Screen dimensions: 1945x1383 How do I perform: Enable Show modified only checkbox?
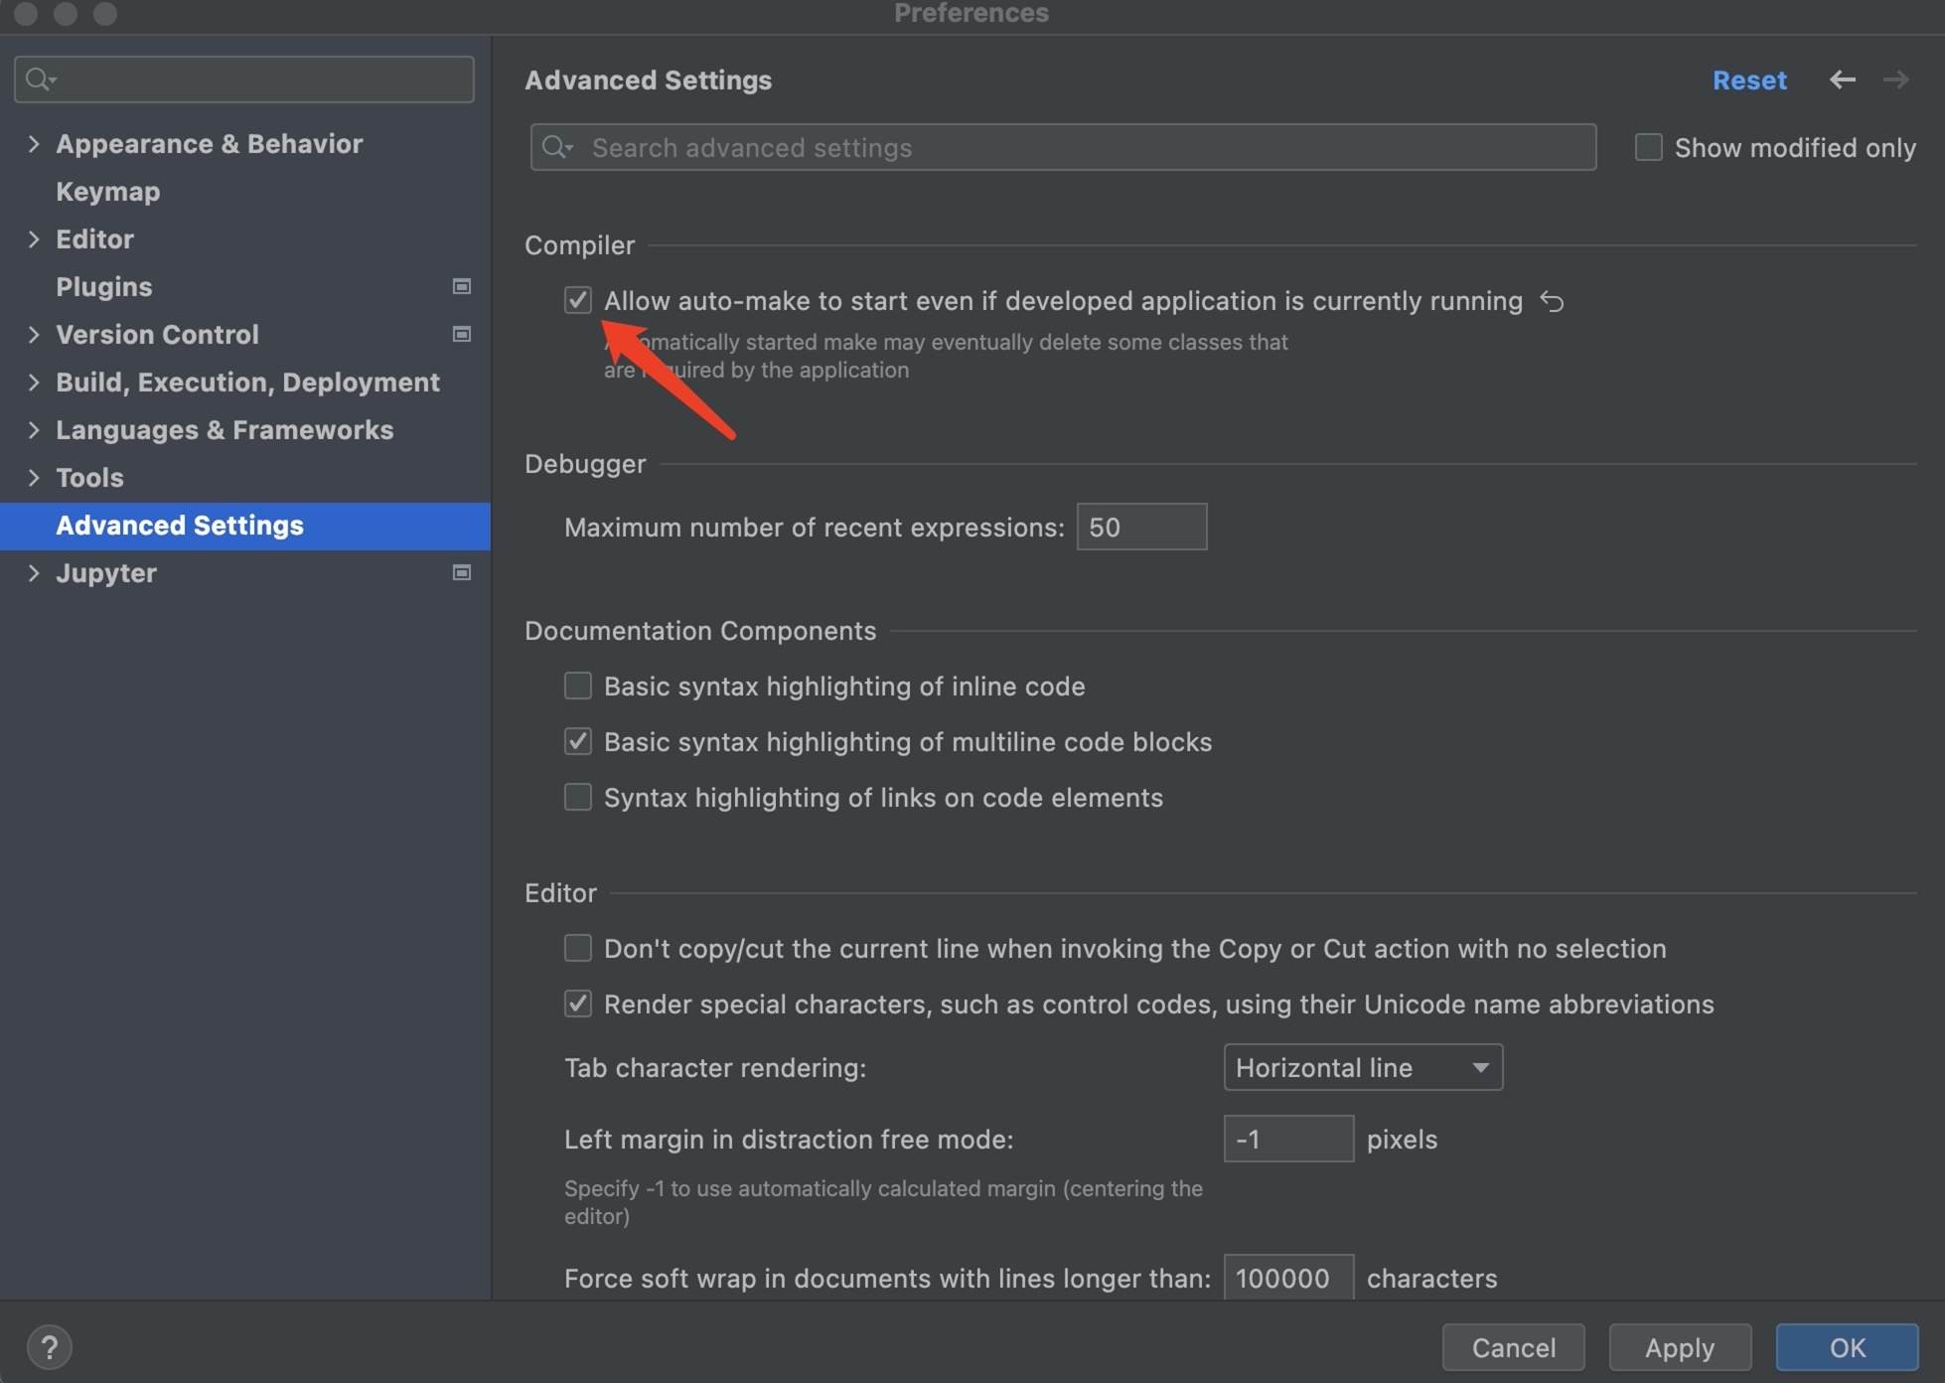tap(1648, 147)
